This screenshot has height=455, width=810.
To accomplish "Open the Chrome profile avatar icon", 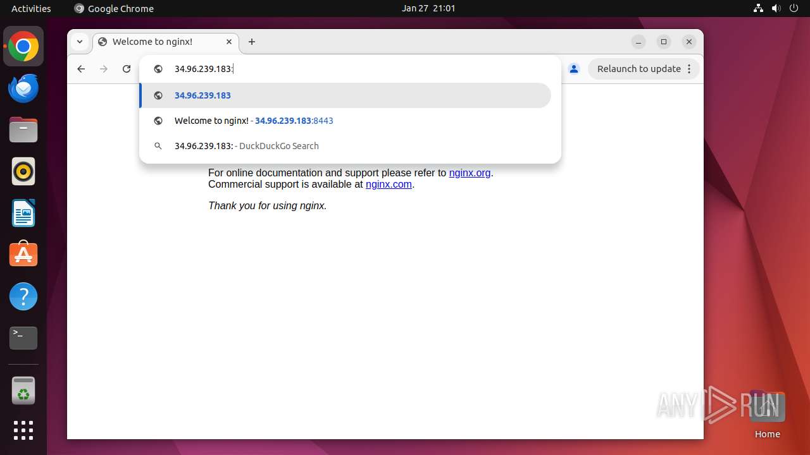I will coord(574,69).
